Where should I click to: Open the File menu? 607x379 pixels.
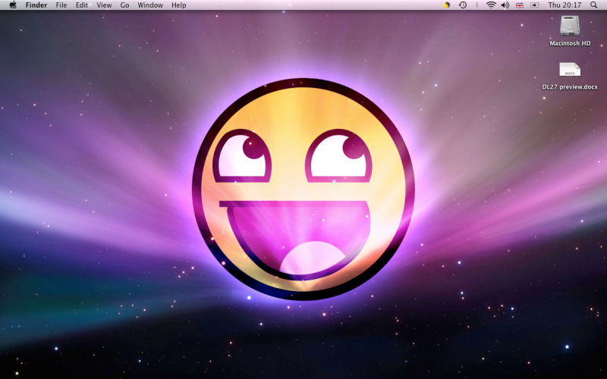click(x=61, y=5)
